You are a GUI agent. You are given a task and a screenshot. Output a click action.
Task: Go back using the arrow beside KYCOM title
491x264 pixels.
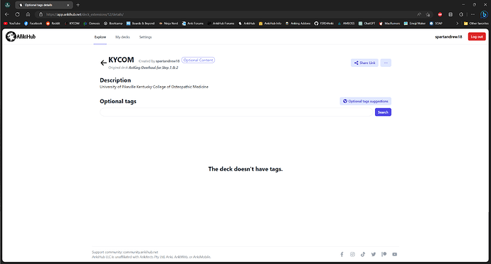click(x=103, y=63)
